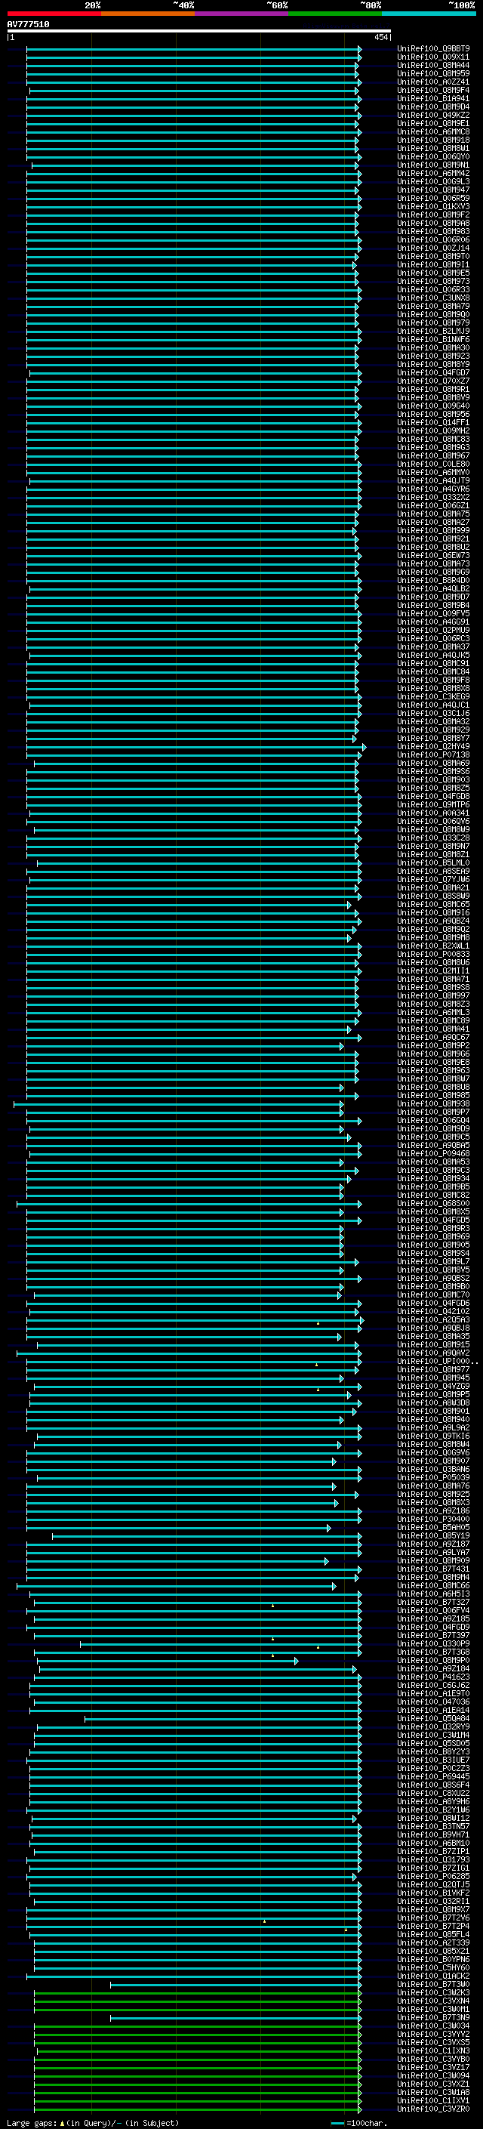Select label UniRef100_Q42102
Image resolution: width=483 pixels, height=2129 pixels.
tap(433, 1311)
